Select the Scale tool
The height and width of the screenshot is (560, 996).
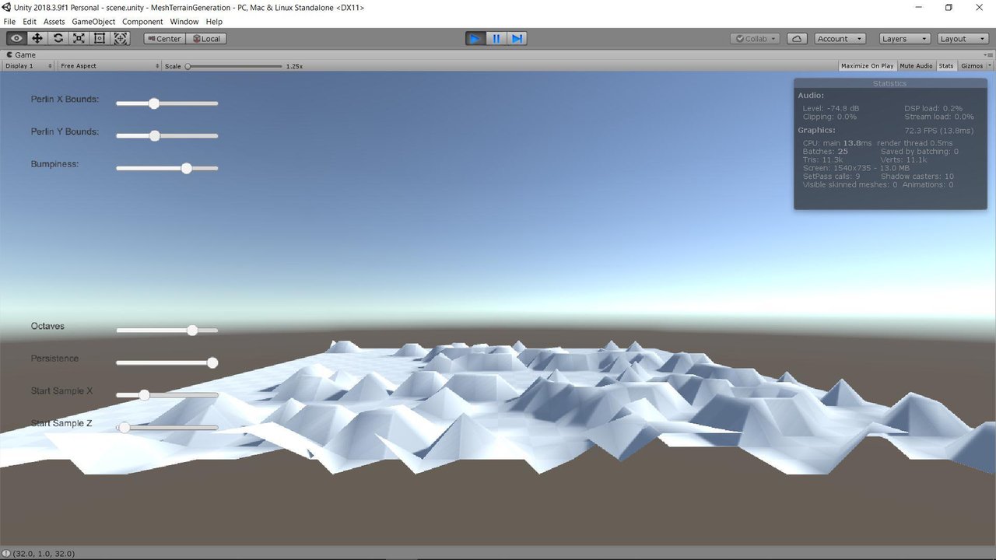[79, 38]
